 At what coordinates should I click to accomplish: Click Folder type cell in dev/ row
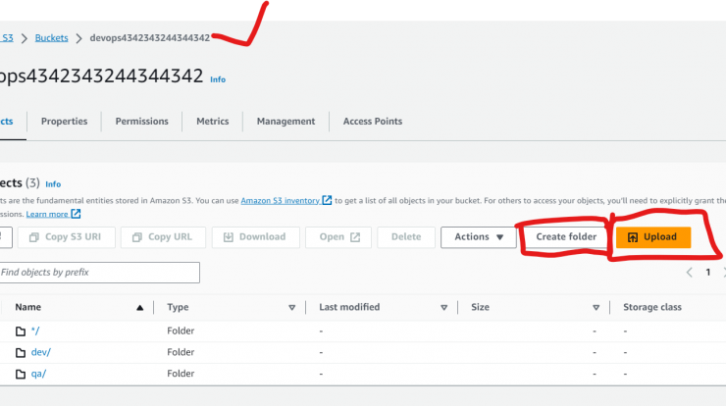pos(181,352)
